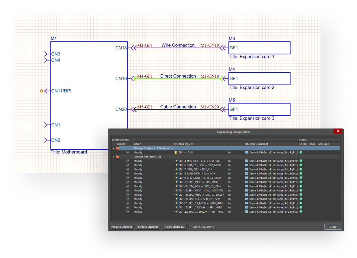Click document icon in CN1-8 MPU_INT# row
Image resolution: width=357 pixels, height=258 pixels.
coord(246,174)
